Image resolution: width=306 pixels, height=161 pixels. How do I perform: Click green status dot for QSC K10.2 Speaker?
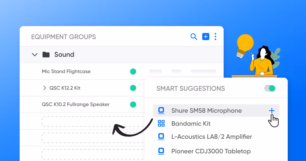133,104
